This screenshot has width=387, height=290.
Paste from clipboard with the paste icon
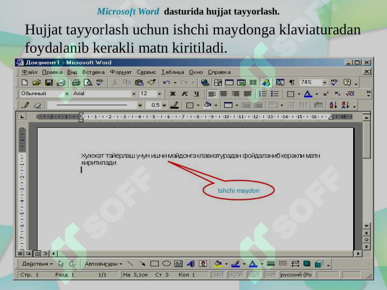(139, 82)
